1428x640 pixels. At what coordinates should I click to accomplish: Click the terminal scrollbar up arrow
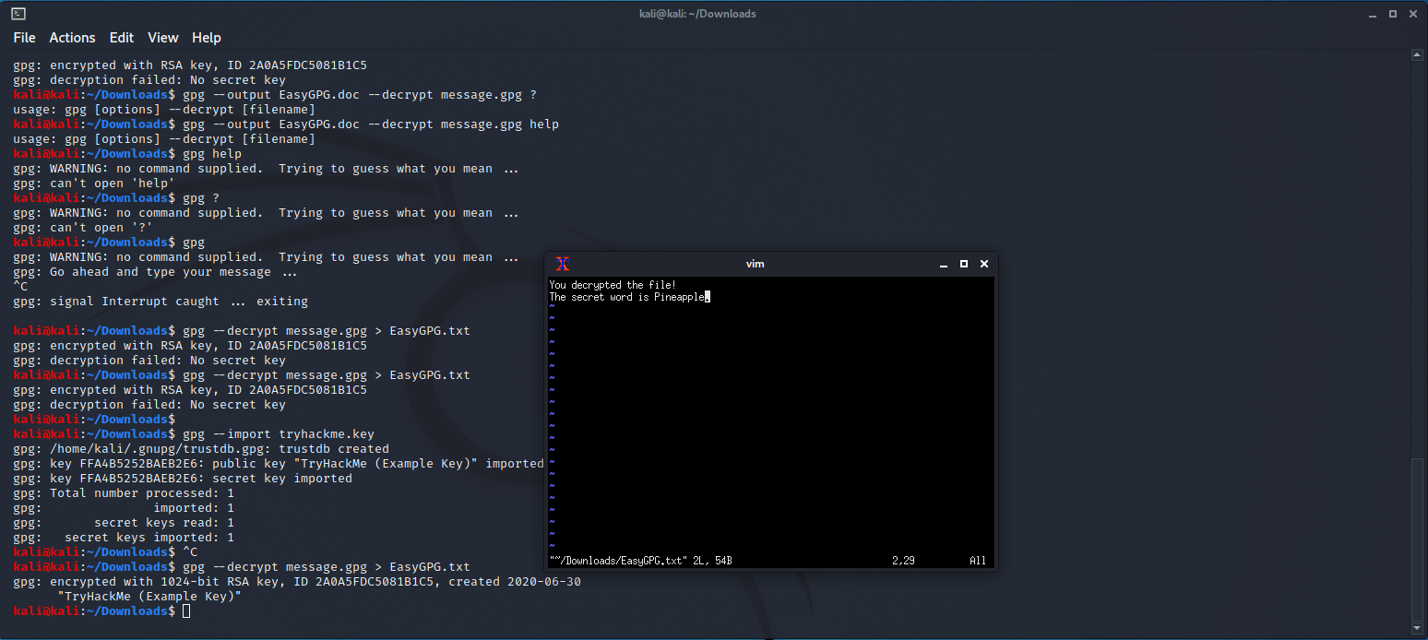[1418, 55]
